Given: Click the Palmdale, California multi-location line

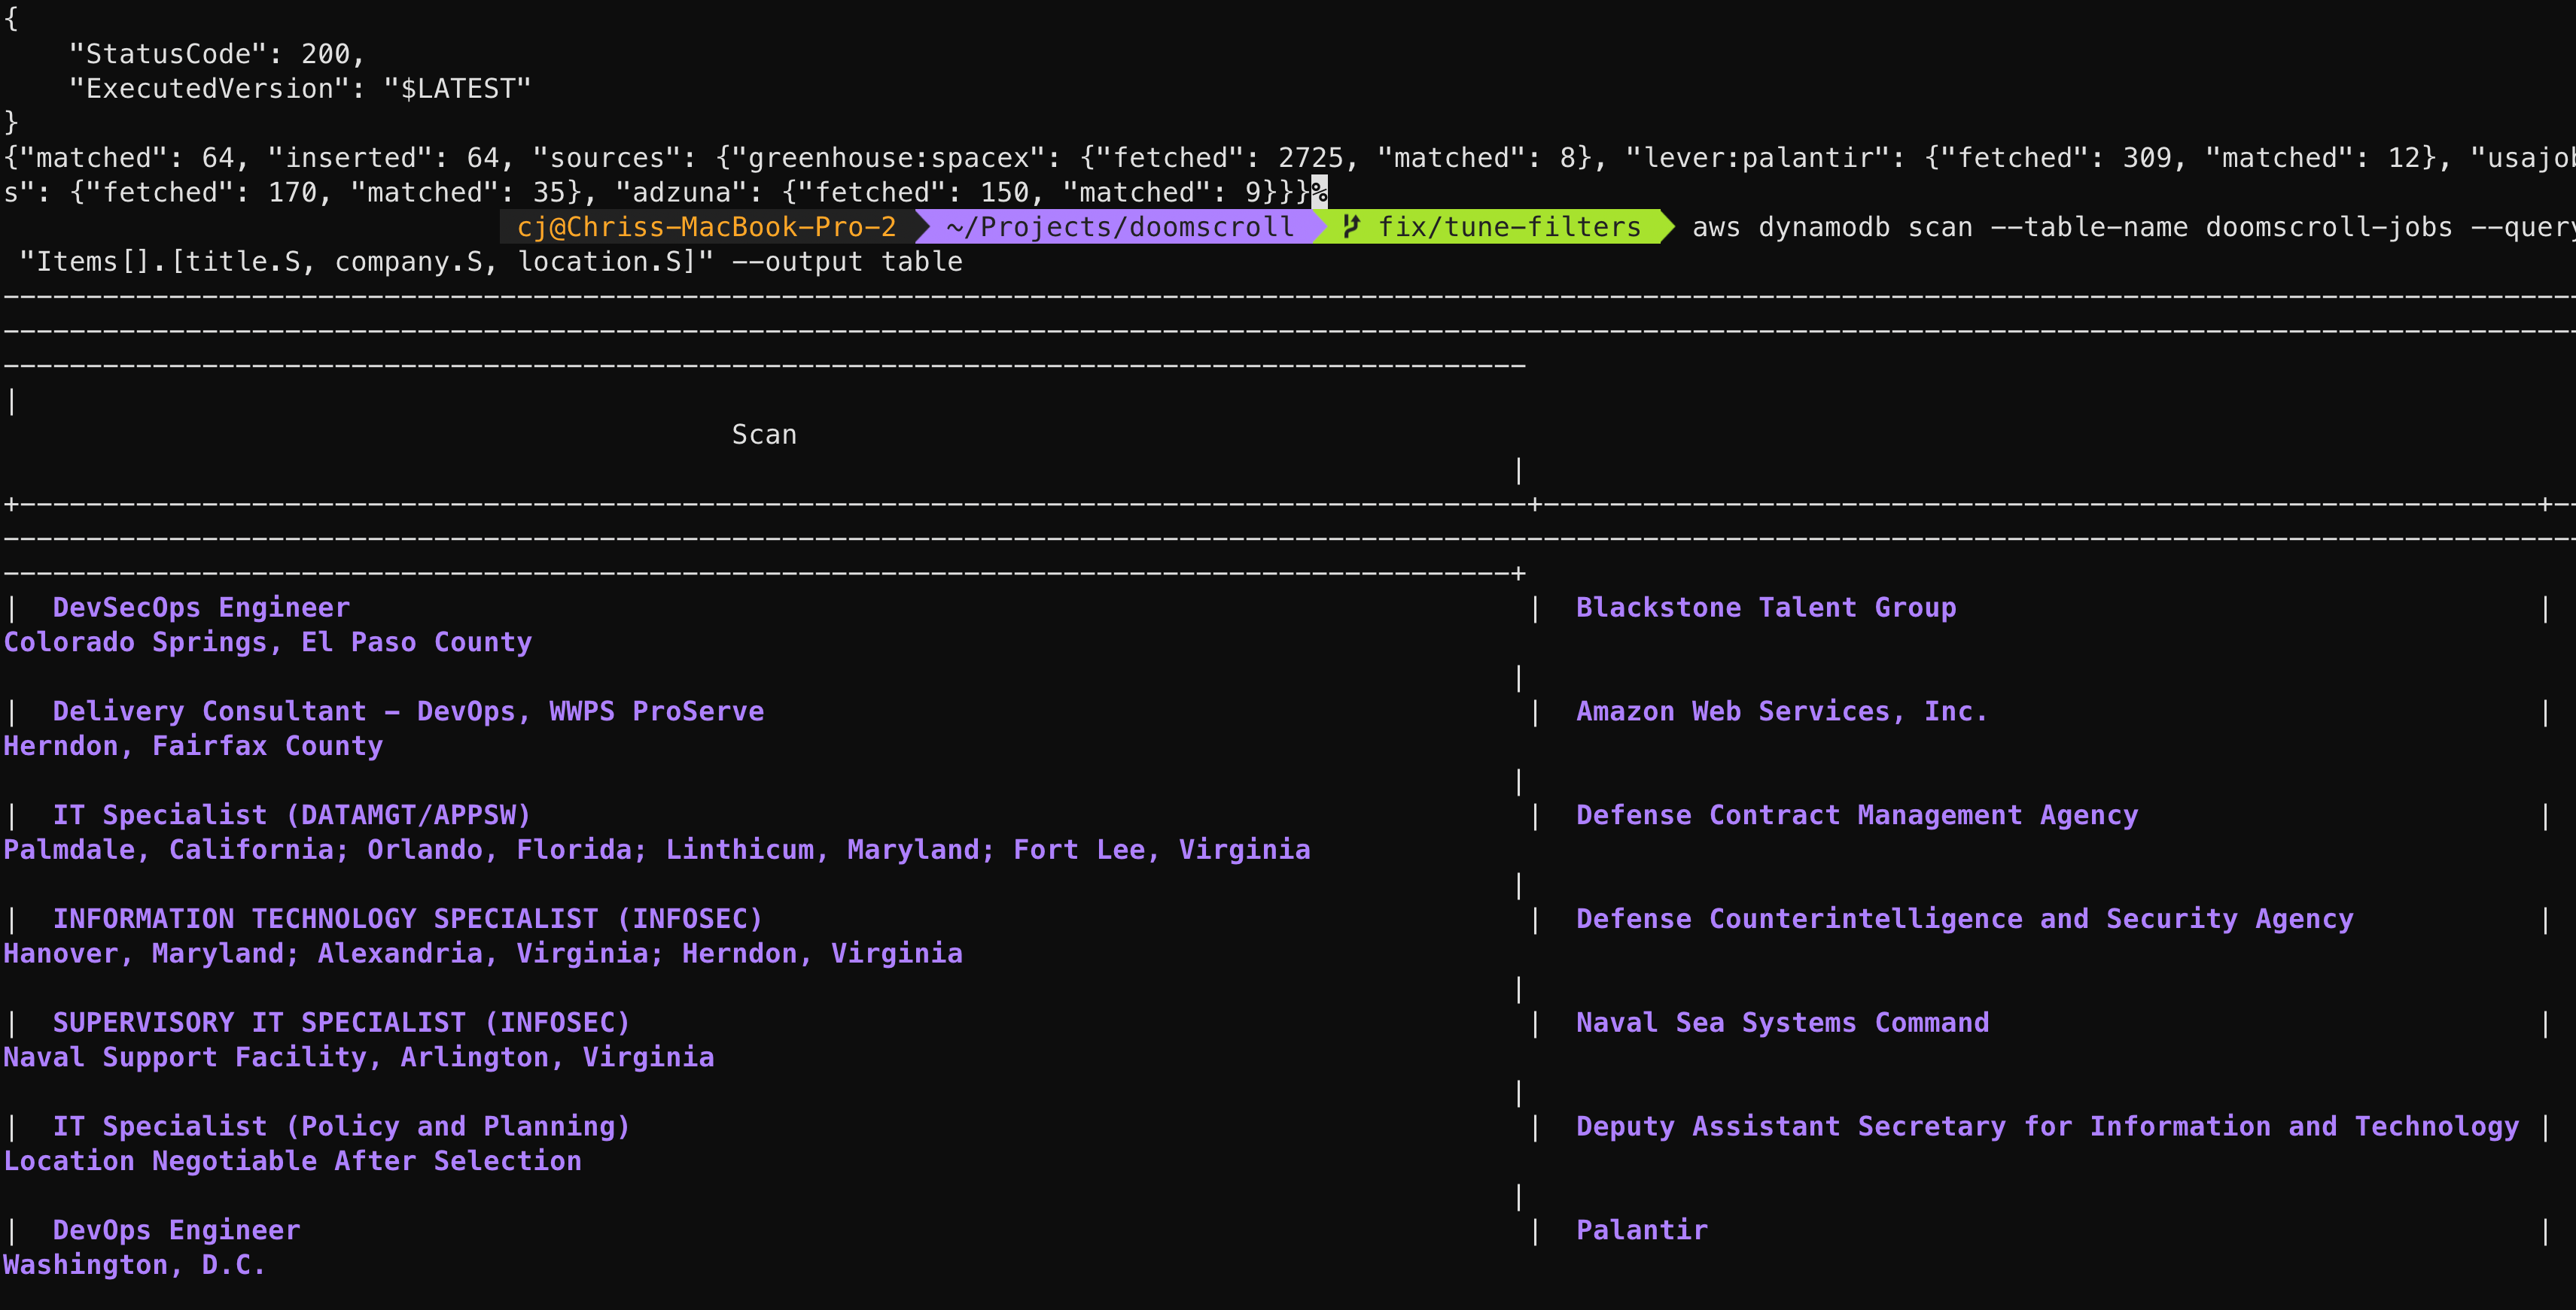Looking at the screenshot, I should pyautogui.click(x=657, y=851).
